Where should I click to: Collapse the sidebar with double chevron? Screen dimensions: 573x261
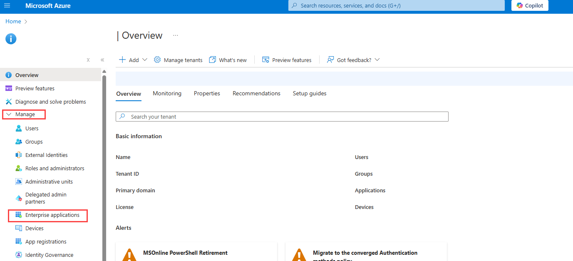pyautogui.click(x=102, y=60)
